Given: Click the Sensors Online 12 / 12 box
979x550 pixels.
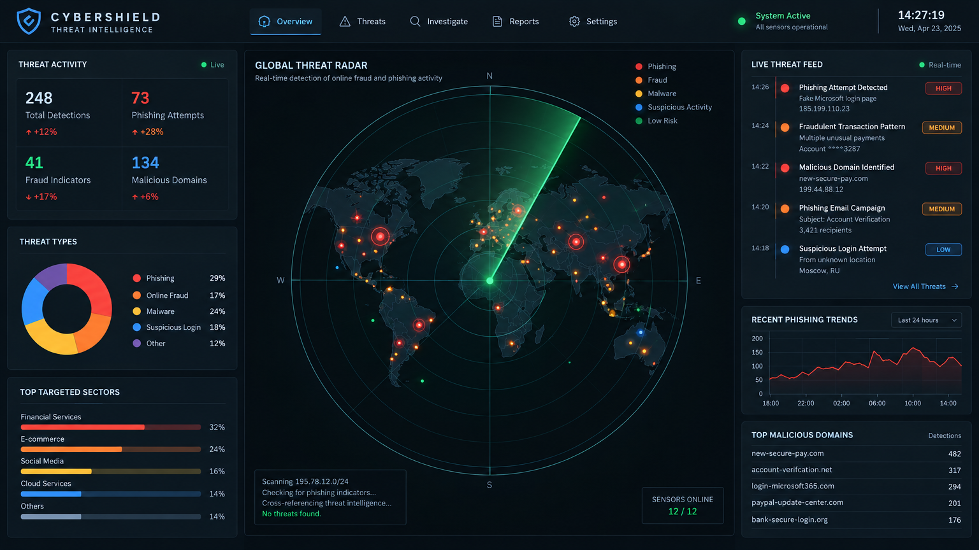Looking at the screenshot, I should point(683,505).
